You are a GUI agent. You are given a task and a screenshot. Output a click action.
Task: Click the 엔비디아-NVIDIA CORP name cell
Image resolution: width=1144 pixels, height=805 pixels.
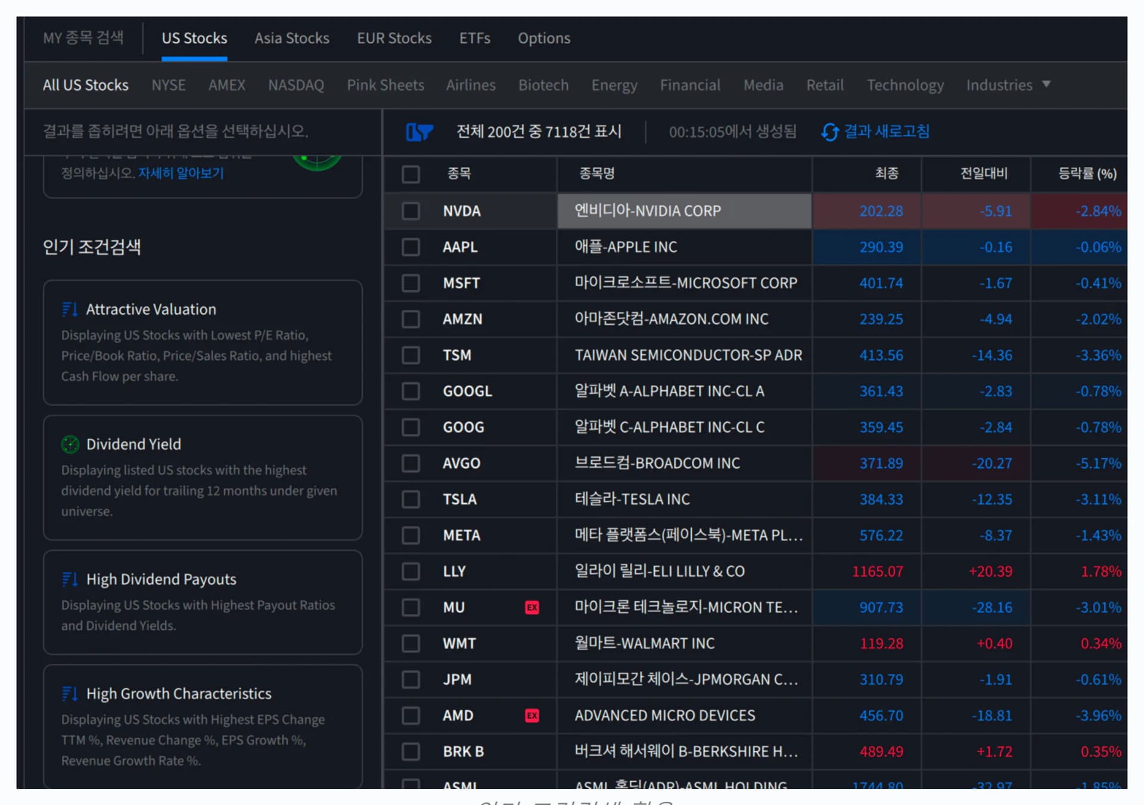[684, 211]
